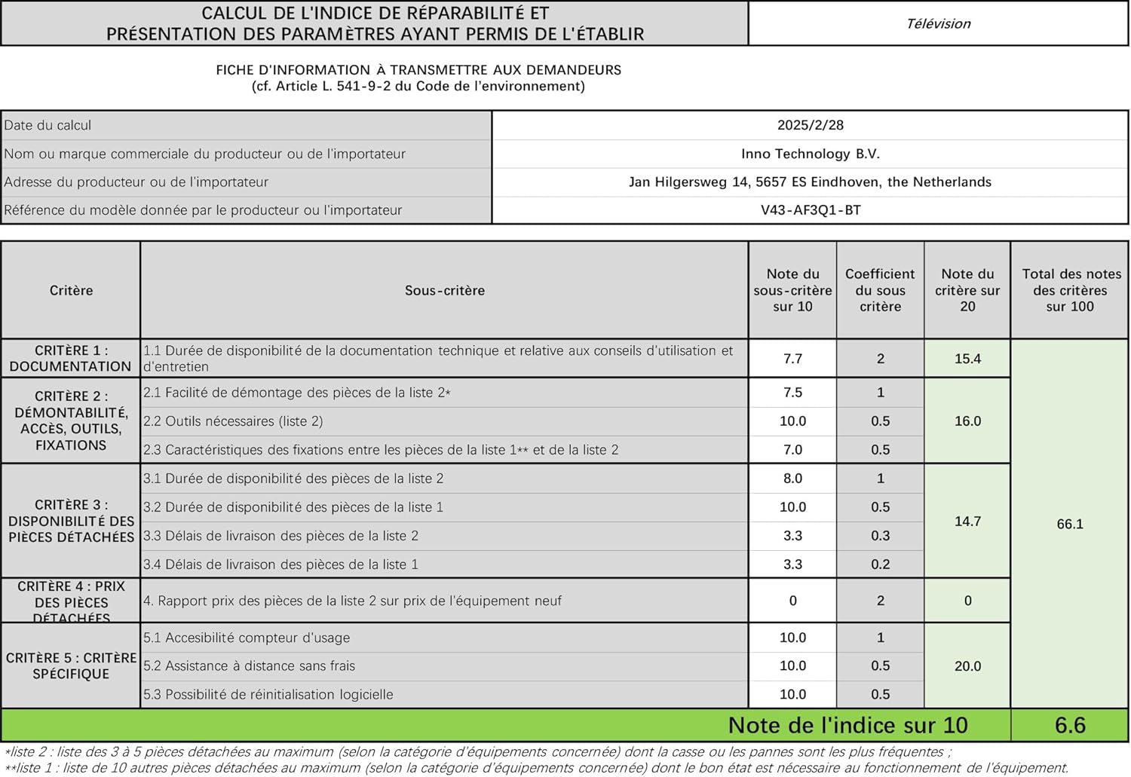Select the "Total des notes des critères" header

[1070, 290]
